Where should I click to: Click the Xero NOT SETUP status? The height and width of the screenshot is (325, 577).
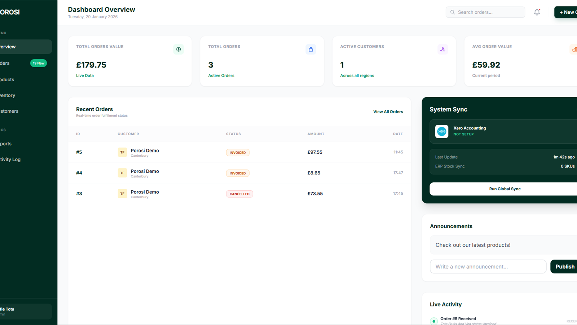pos(463,134)
